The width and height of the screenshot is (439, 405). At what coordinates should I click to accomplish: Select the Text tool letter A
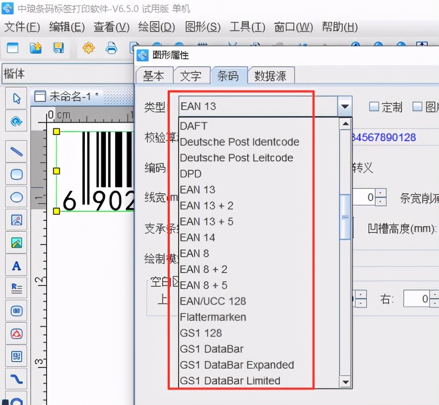[16, 265]
